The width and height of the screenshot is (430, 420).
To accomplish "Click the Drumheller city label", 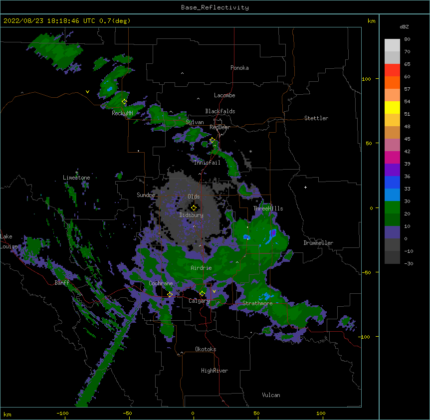I will point(318,243).
